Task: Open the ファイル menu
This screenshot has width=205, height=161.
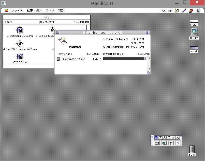Action: pyautogui.click(x=17, y=11)
